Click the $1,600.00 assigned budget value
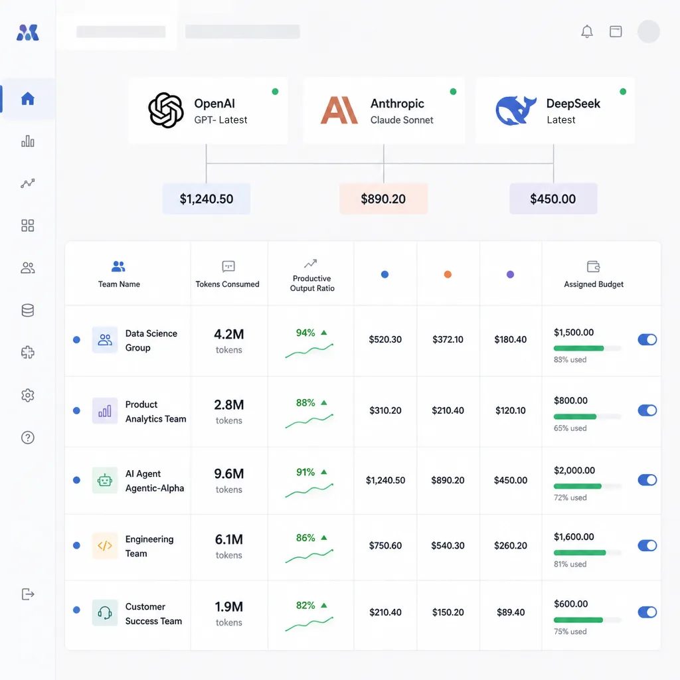Screen dimensions: 680x680 (574, 537)
